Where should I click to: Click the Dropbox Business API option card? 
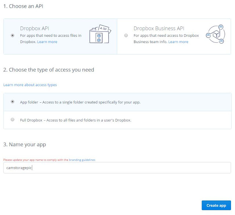(174, 36)
